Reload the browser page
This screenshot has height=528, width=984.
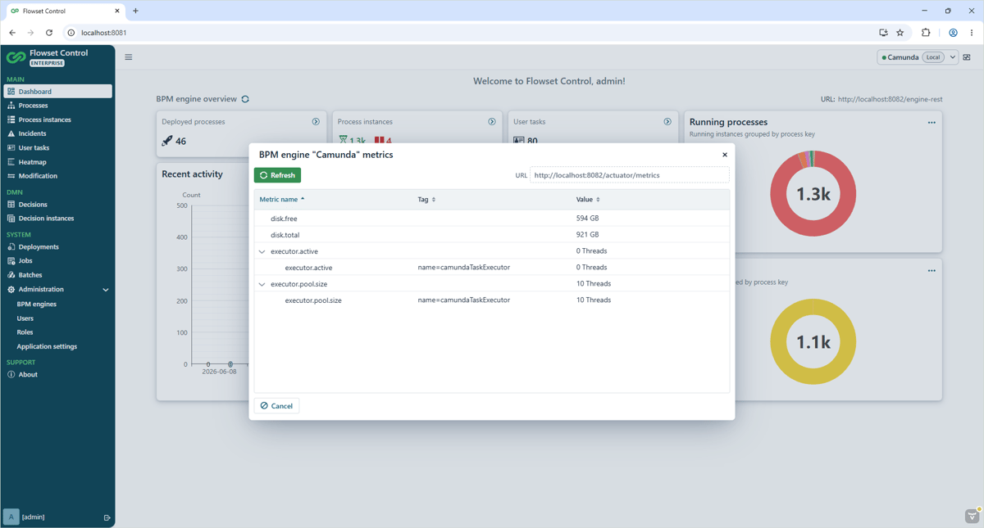pyautogui.click(x=49, y=33)
